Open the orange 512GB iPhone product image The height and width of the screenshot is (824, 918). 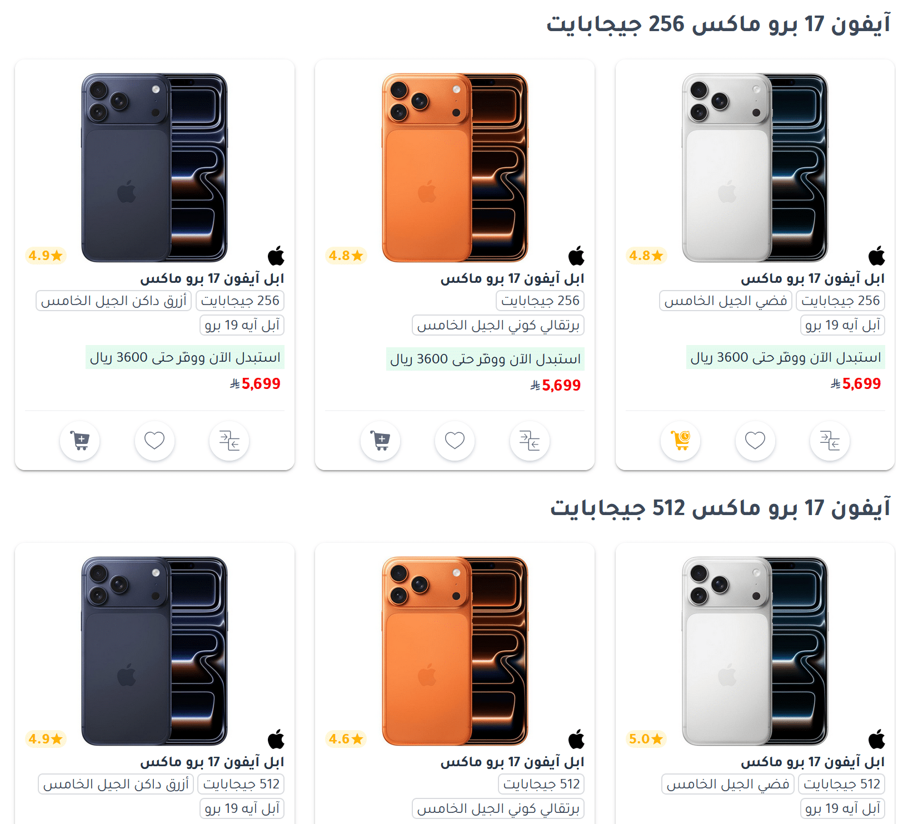click(455, 651)
